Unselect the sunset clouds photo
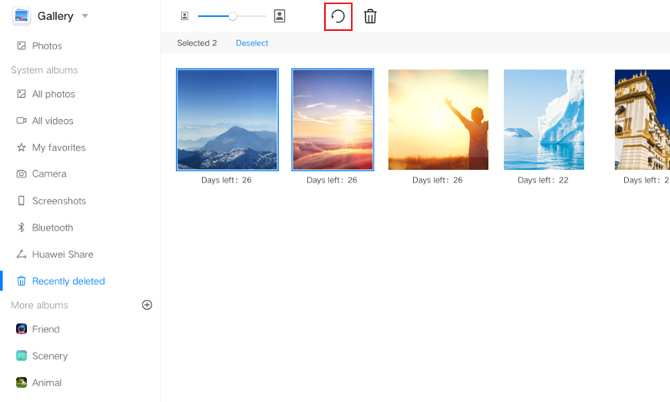The image size is (670, 402). pyautogui.click(x=332, y=120)
